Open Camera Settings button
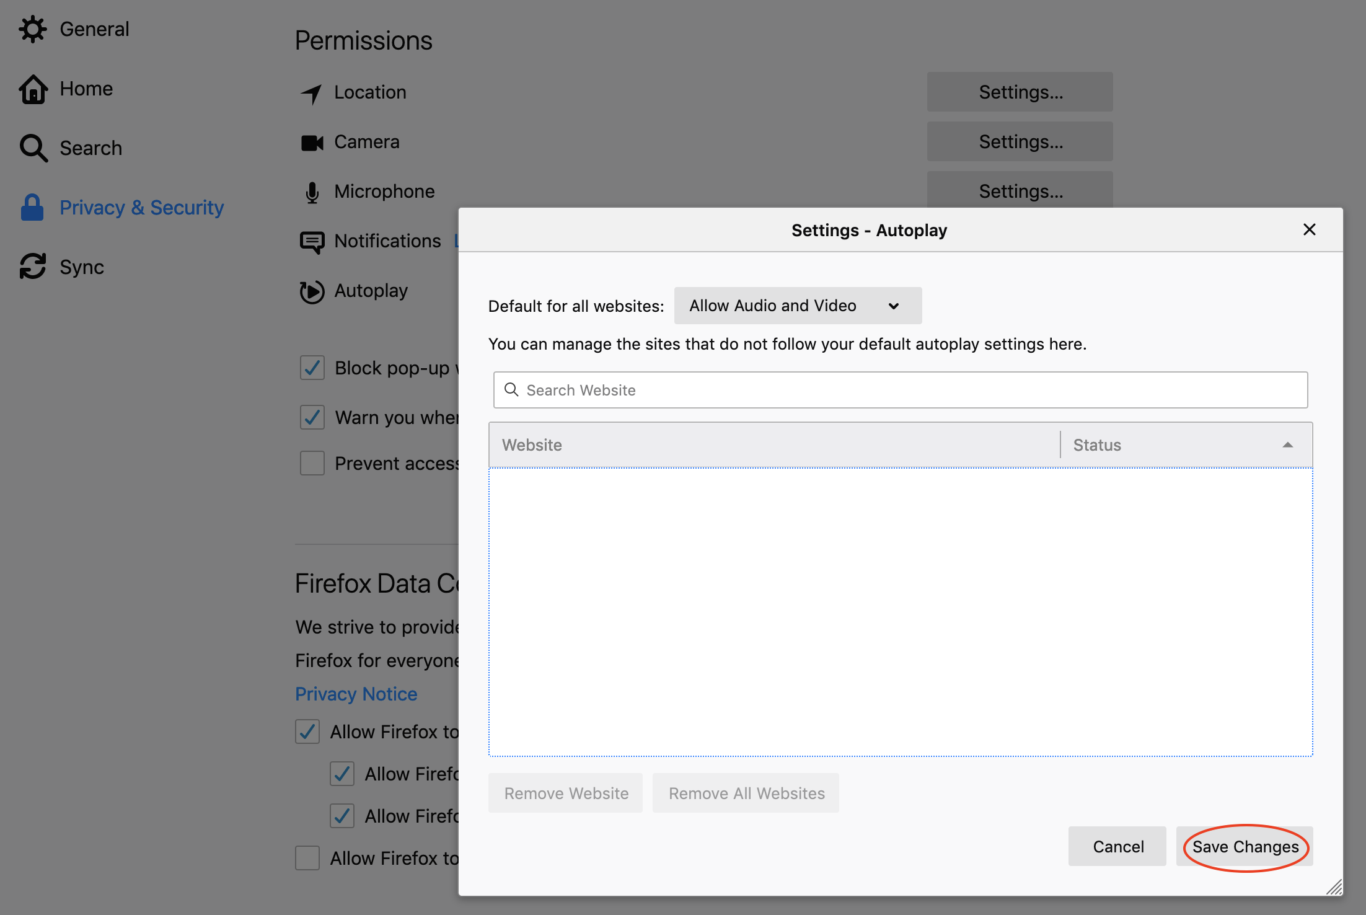The height and width of the screenshot is (915, 1366). pos(1020,141)
